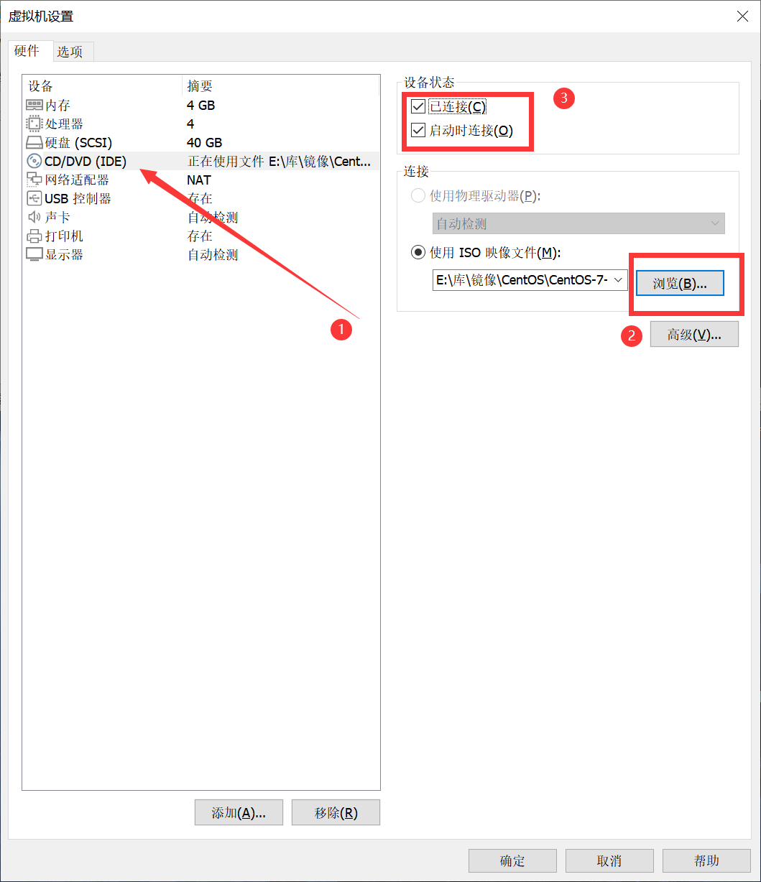Click the 浏览(B)... browse button
The image size is (761, 882).
680,283
